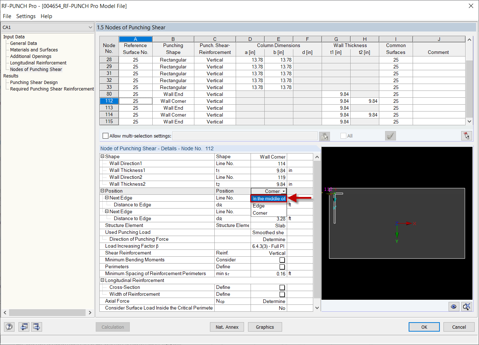Screen dimensions: 479x345
Task: Select 'In the middle of' from Position dropdown
Action: (x=268, y=198)
